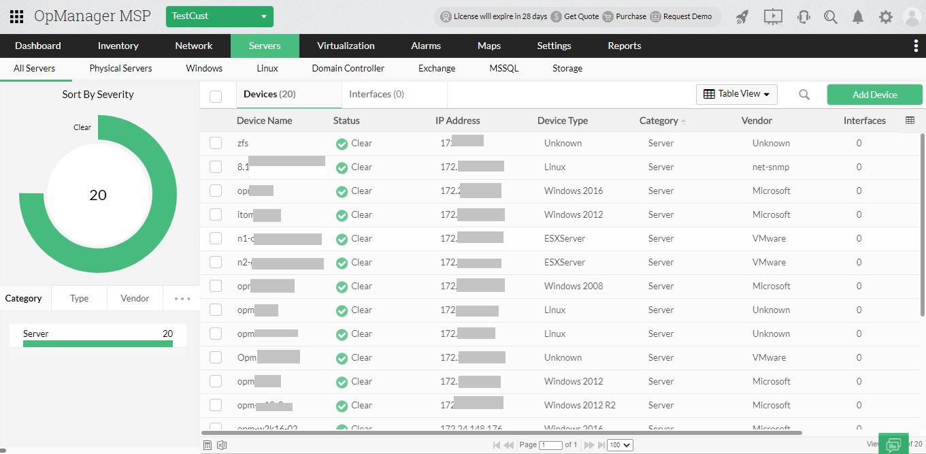Check the n2 ESXServer row checkbox
Viewport: 926px width, 454px height.
pyautogui.click(x=216, y=262)
